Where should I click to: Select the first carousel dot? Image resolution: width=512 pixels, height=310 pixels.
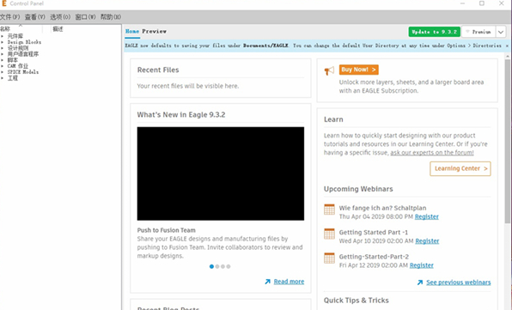[x=211, y=266]
